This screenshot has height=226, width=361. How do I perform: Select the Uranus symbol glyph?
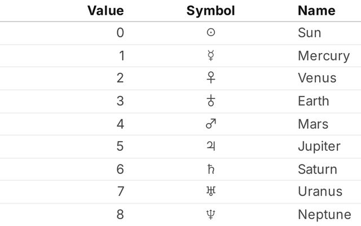(x=211, y=191)
